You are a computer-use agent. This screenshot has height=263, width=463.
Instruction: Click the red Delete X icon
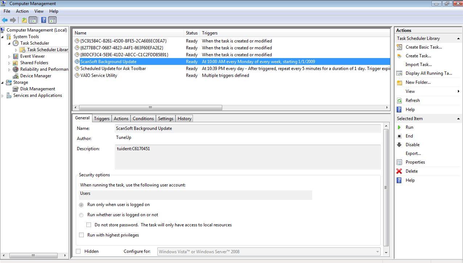pos(399,171)
